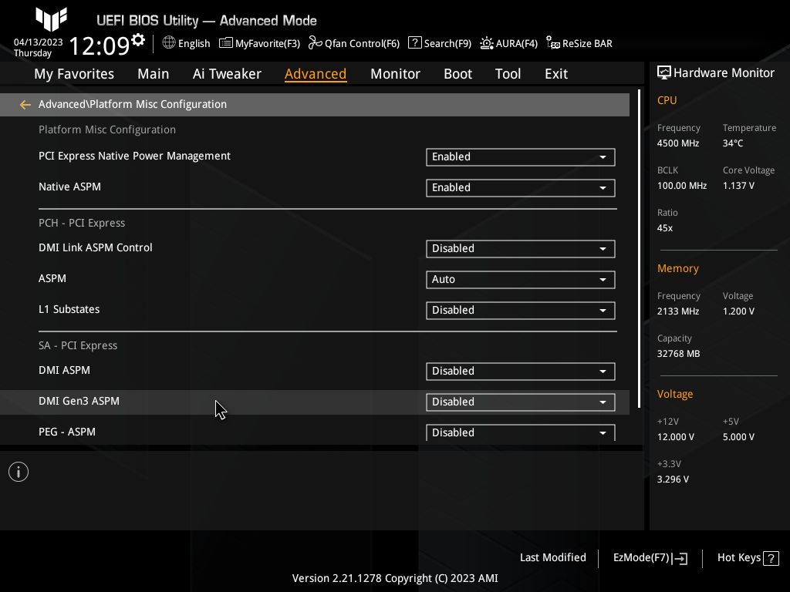Click the back arrow in breadcrumb bar
This screenshot has height=592, width=790.
pyautogui.click(x=25, y=105)
